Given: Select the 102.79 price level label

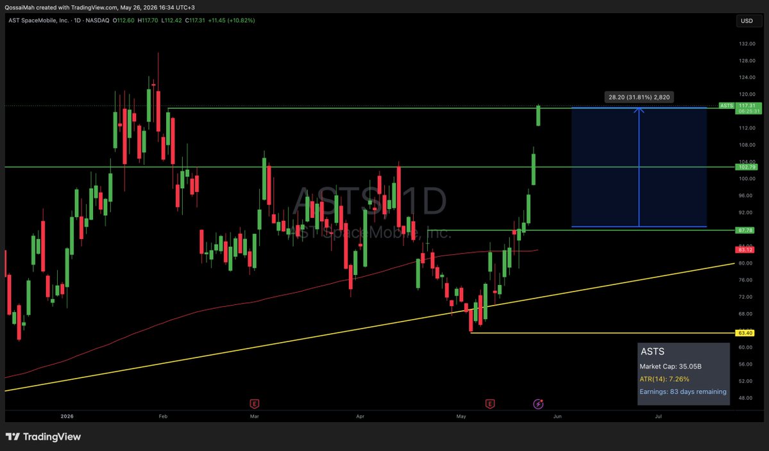Looking at the screenshot, I should 747,167.
